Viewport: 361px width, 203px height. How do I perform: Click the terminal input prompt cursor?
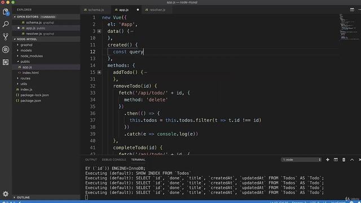(86, 197)
